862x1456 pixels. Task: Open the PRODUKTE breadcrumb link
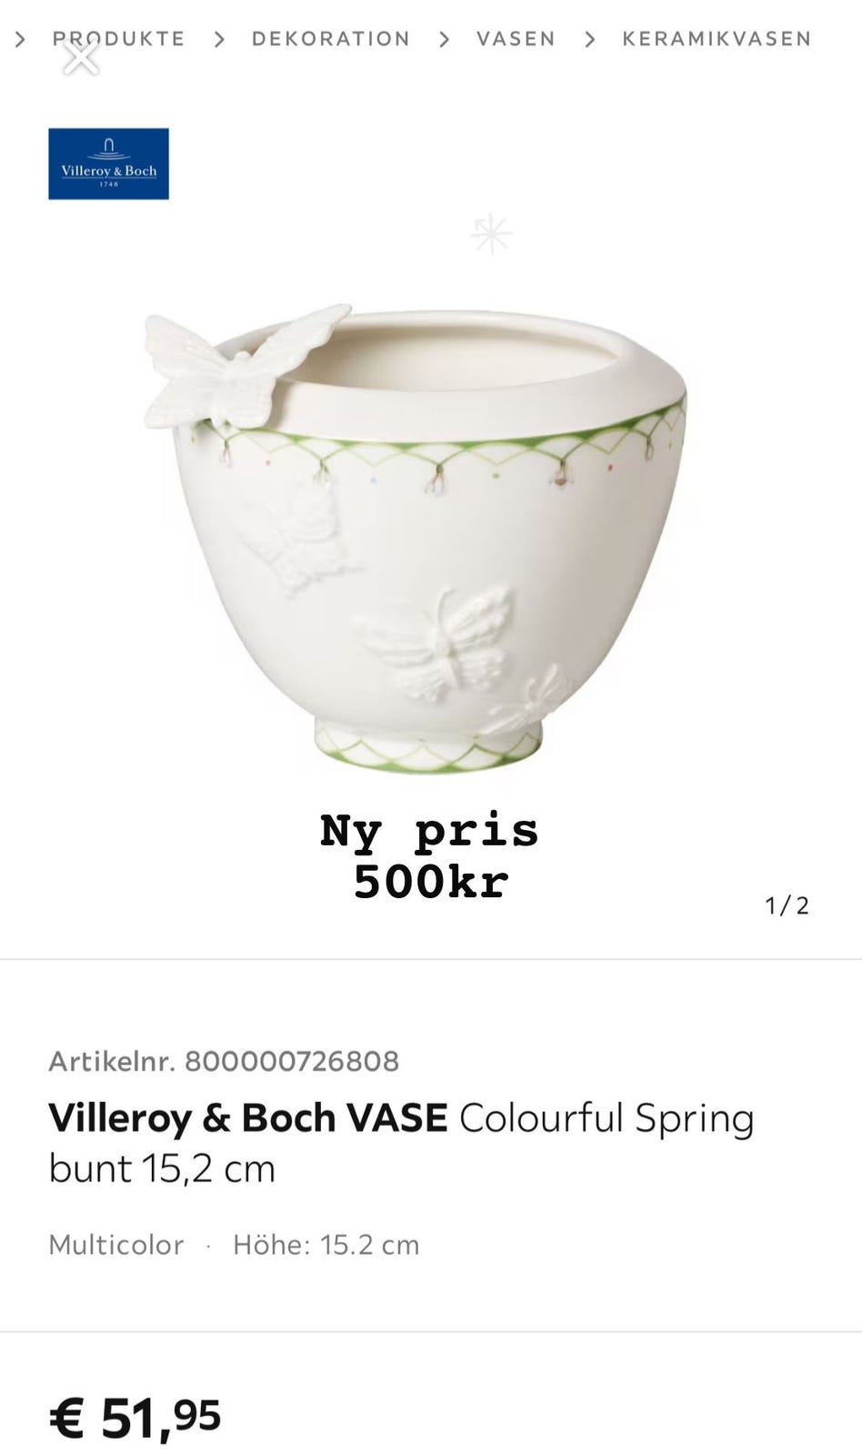coord(118,39)
